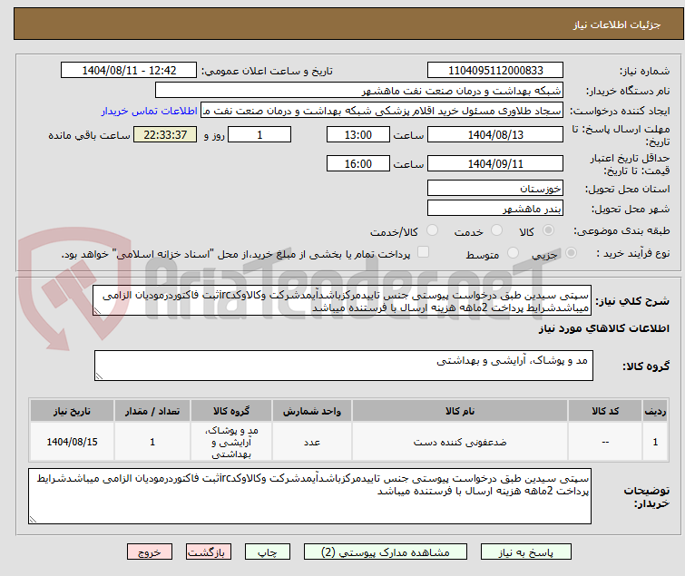Click table group cell مد و پوشاک، آرایشی
The height and width of the screenshot is (576, 685).
[x=231, y=442]
